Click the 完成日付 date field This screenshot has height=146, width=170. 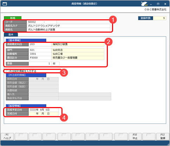pyautogui.click(x=44, y=114)
